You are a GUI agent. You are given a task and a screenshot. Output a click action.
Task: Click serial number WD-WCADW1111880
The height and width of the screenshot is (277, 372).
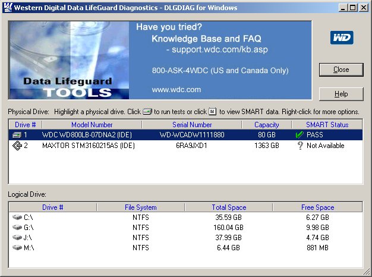coord(192,135)
